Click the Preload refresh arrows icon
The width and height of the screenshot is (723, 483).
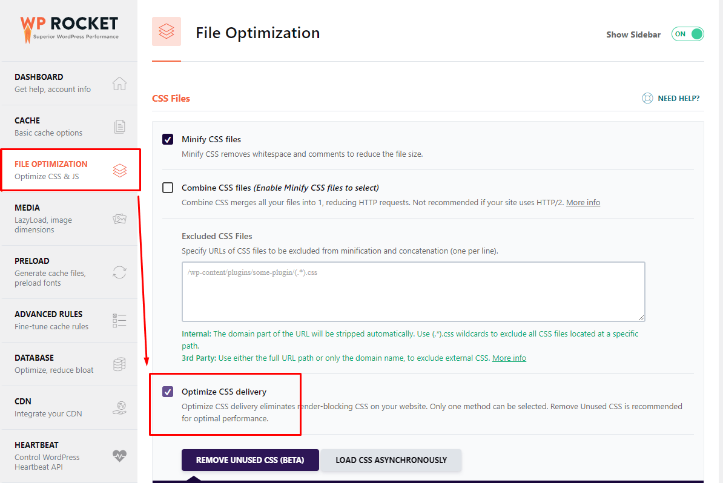click(x=119, y=272)
